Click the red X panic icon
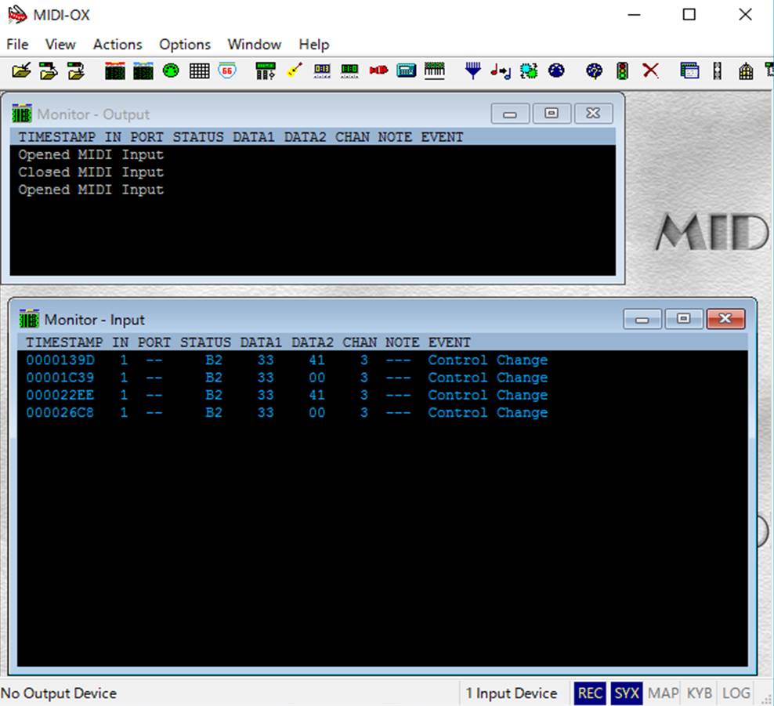 point(650,71)
